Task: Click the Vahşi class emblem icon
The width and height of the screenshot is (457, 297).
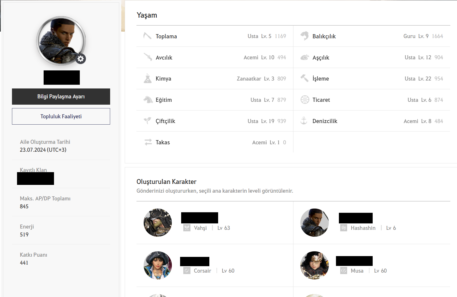Action: pos(187,228)
